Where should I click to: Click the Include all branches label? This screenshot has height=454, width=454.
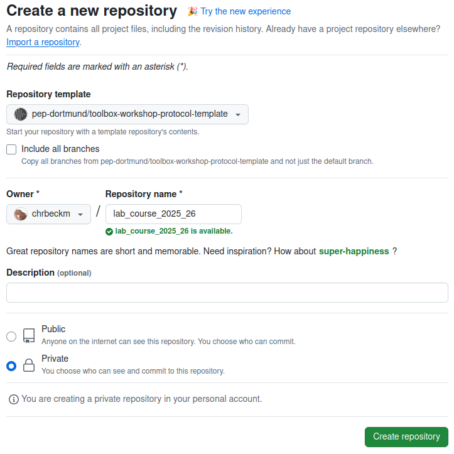[x=60, y=149]
